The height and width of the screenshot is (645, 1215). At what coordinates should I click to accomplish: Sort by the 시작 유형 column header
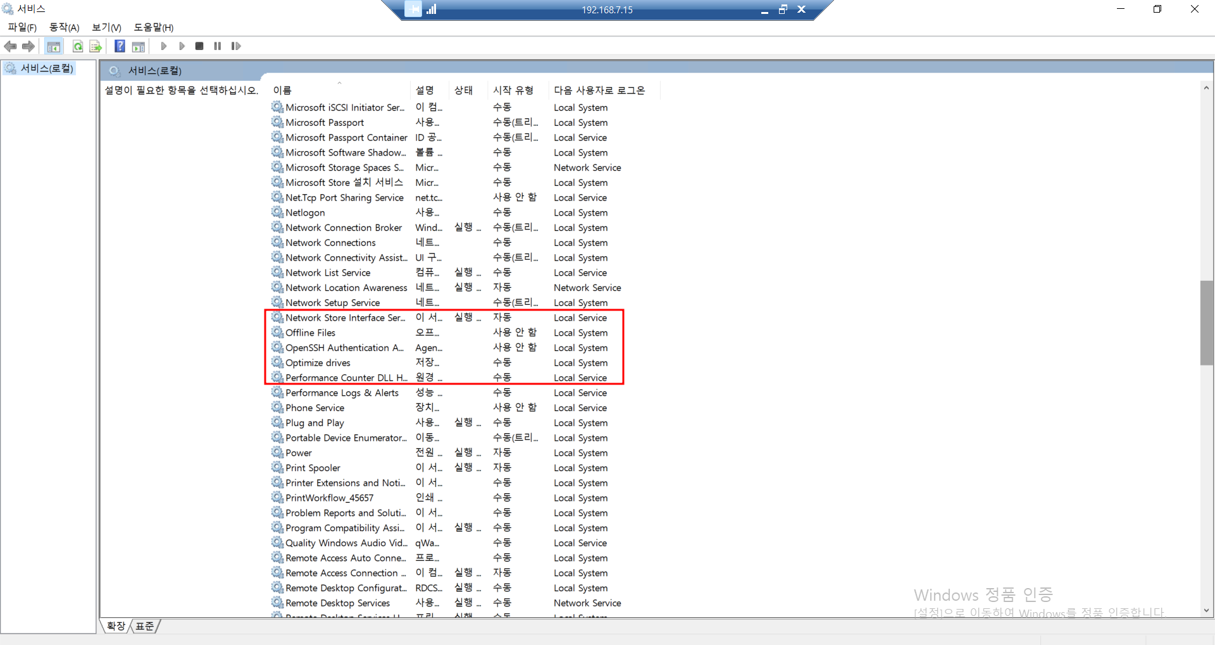click(518, 90)
